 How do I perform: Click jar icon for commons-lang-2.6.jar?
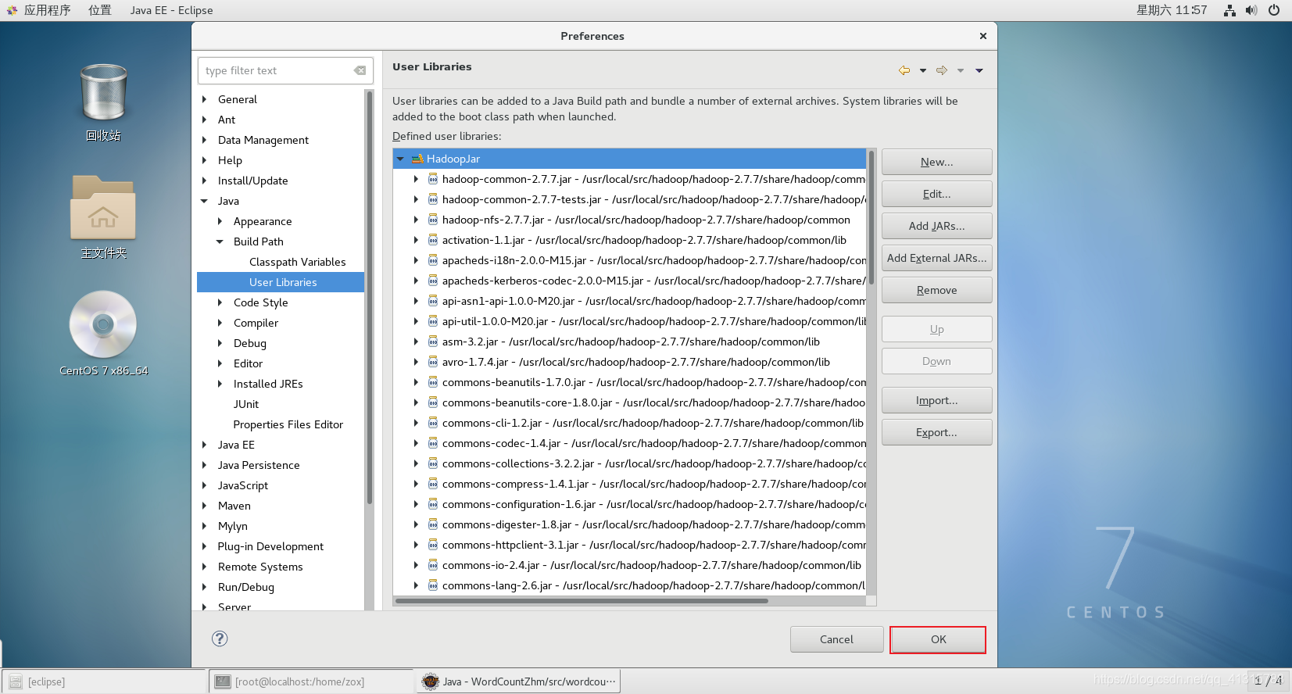(x=433, y=585)
